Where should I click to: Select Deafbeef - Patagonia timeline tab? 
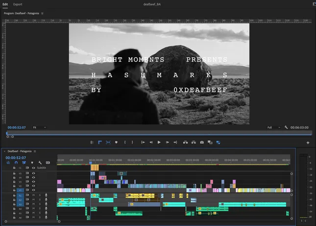click(x=20, y=151)
